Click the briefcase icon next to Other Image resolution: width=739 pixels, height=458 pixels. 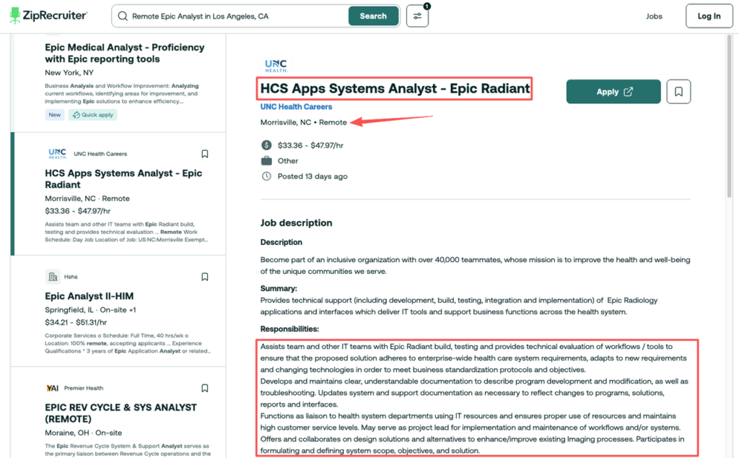tap(266, 160)
